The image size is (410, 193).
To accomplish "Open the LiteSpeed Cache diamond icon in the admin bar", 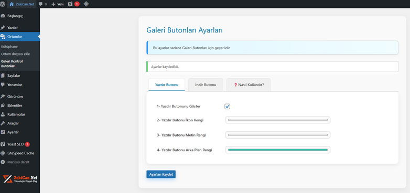I will pyautogui.click(x=86, y=4).
